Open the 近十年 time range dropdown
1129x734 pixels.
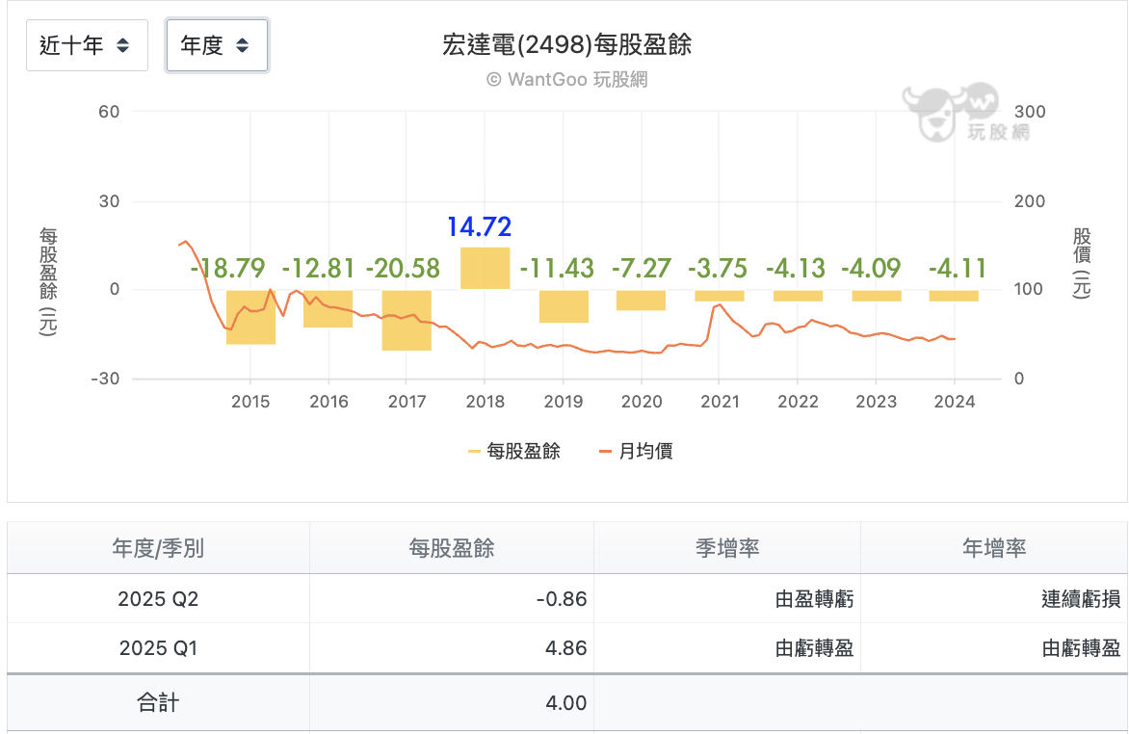87,45
